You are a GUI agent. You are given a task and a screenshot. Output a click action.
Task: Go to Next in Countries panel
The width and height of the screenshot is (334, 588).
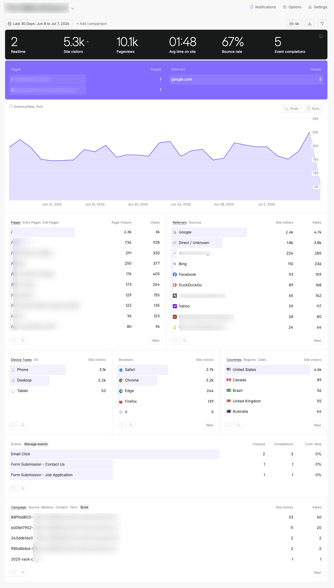pos(318,425)
